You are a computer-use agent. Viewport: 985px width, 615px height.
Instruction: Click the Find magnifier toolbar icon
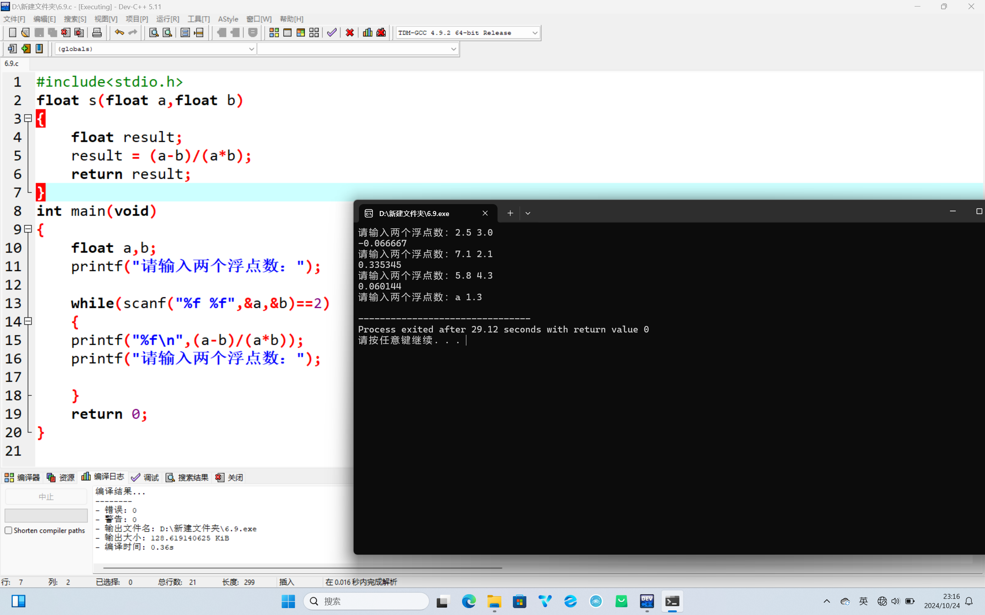[154, 33]
